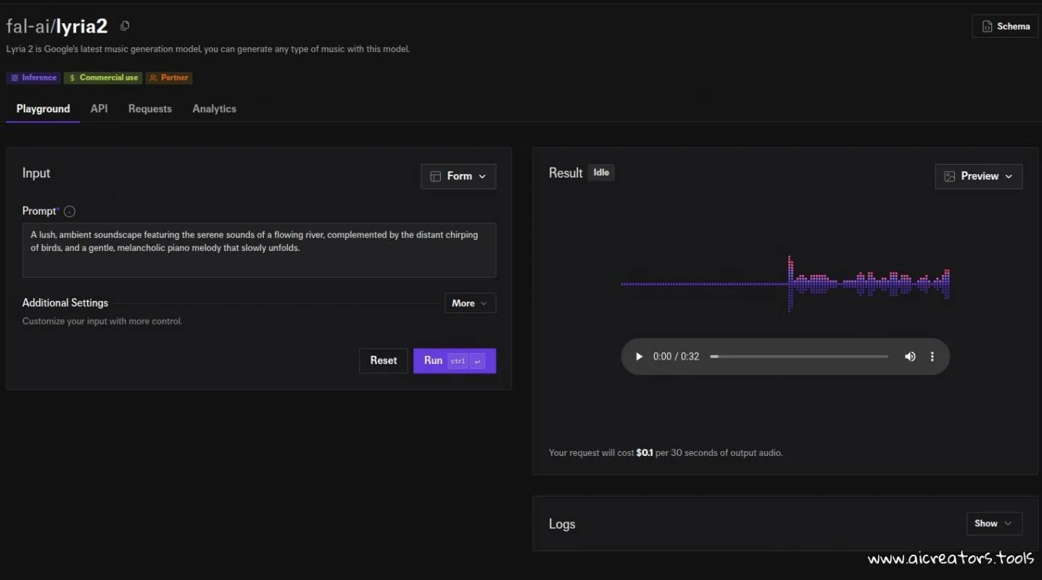Open the Schema view

click(x=1005, y=26)
